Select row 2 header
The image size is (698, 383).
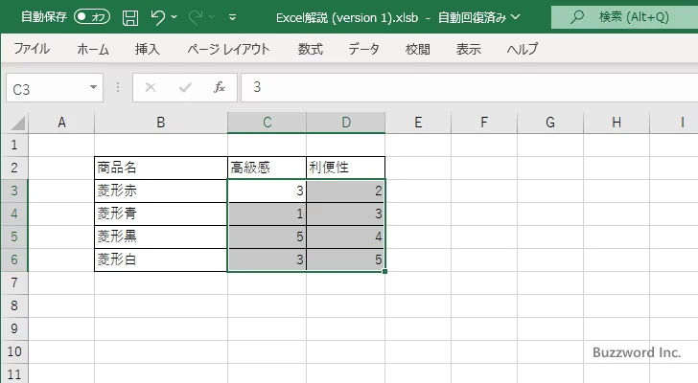click(14, 168)
